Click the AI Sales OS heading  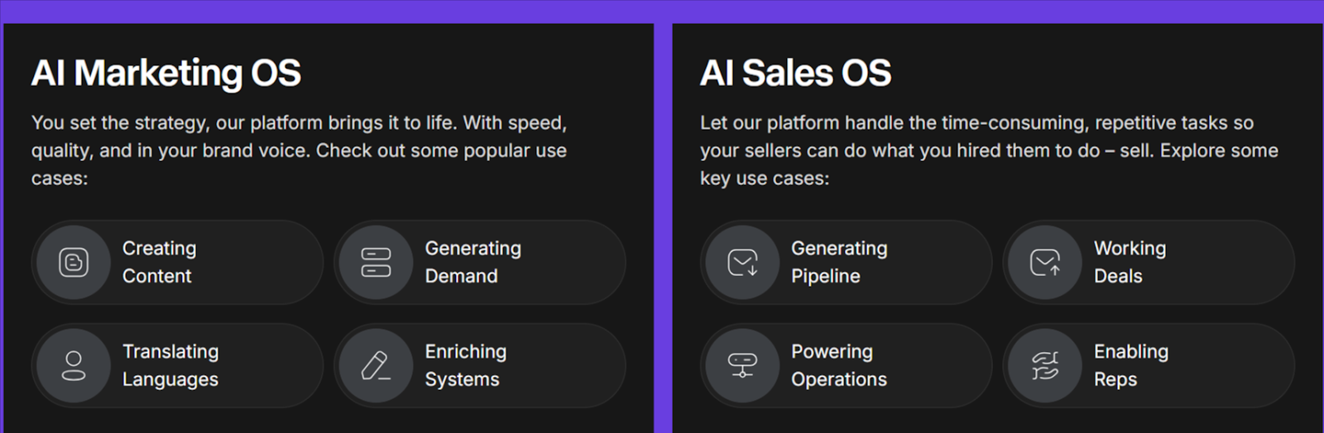pyautogui.click(x=796, y=73)
